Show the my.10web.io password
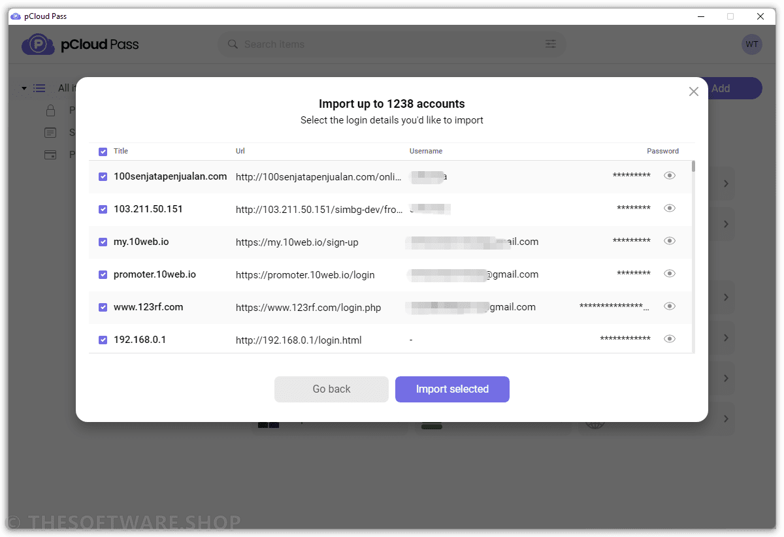Viewport: 784px width, 537px height. pos(670,241)
